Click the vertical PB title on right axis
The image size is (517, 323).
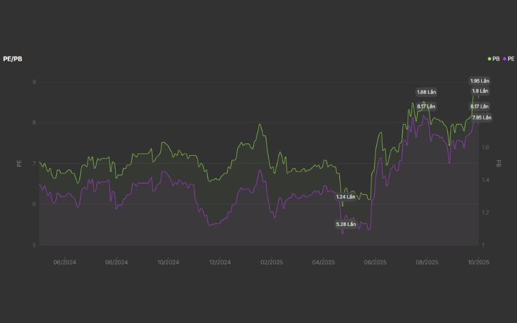(x=498, y=163)
